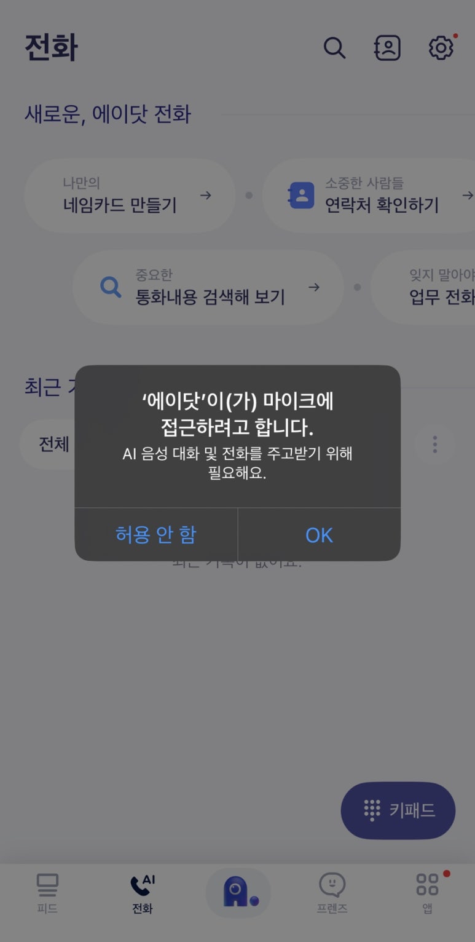Open the 앱 tab with grid icon

428,893
